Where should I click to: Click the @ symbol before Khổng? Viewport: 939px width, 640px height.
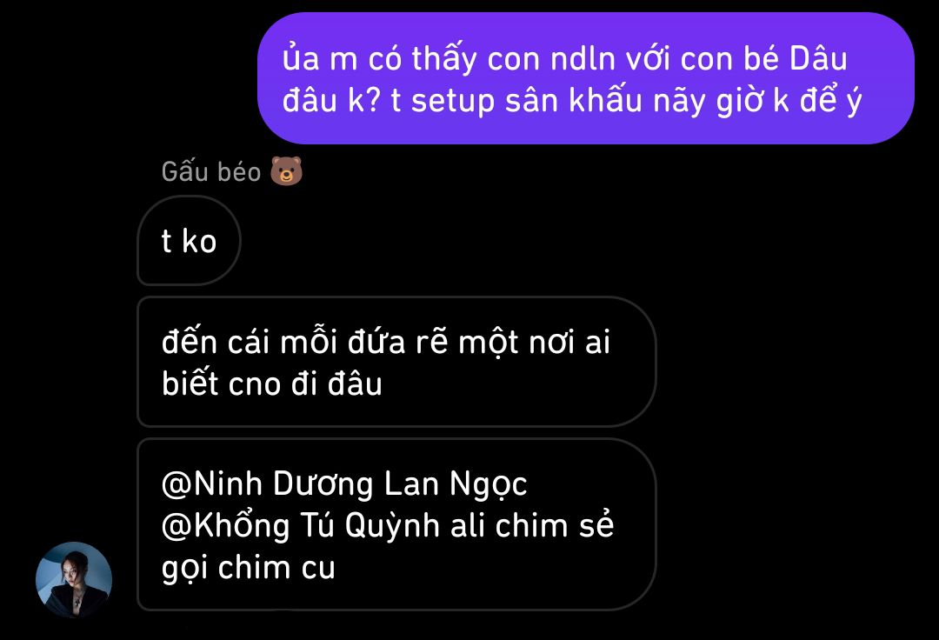pyautogui.click(x=176, y=527)
